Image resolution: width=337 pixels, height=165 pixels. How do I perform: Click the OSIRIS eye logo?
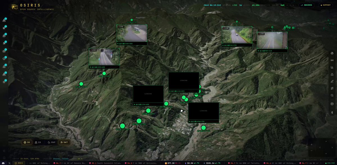15,7
